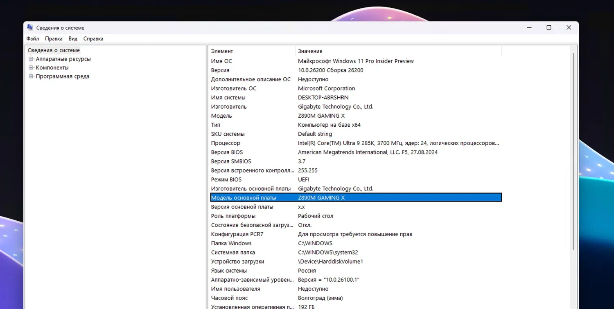The width and height of the screenshot is (614, 309).
Task: Select the Часовой пояс row
Action: tap(356, 298)
